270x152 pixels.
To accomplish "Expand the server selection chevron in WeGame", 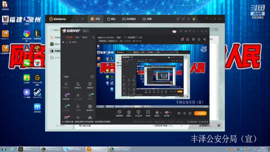I will (x=182, y=126).
